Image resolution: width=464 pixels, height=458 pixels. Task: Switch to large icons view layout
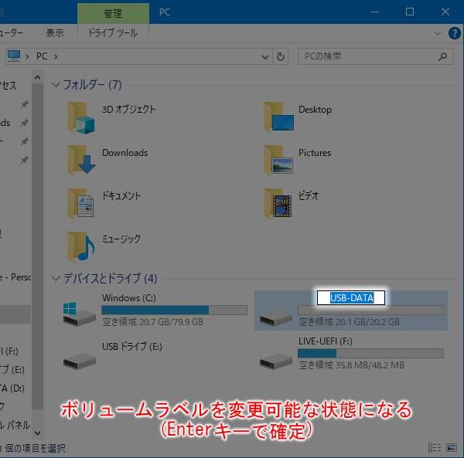(x=452, y=448)
